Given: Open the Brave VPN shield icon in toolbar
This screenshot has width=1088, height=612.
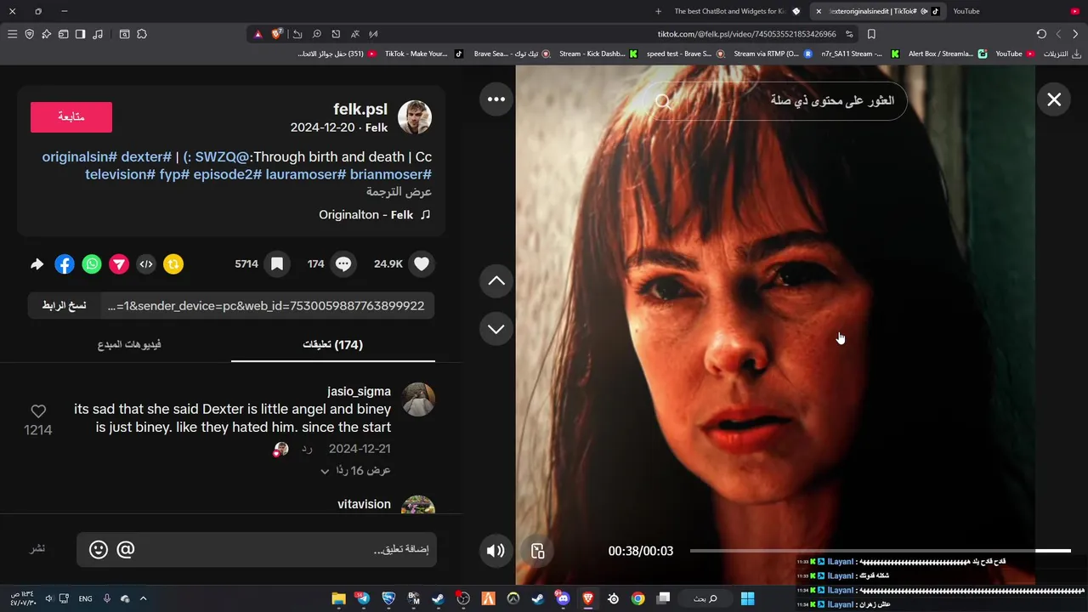Looking at the screenshot, I should pyautogui.click(x=29, y=34).
